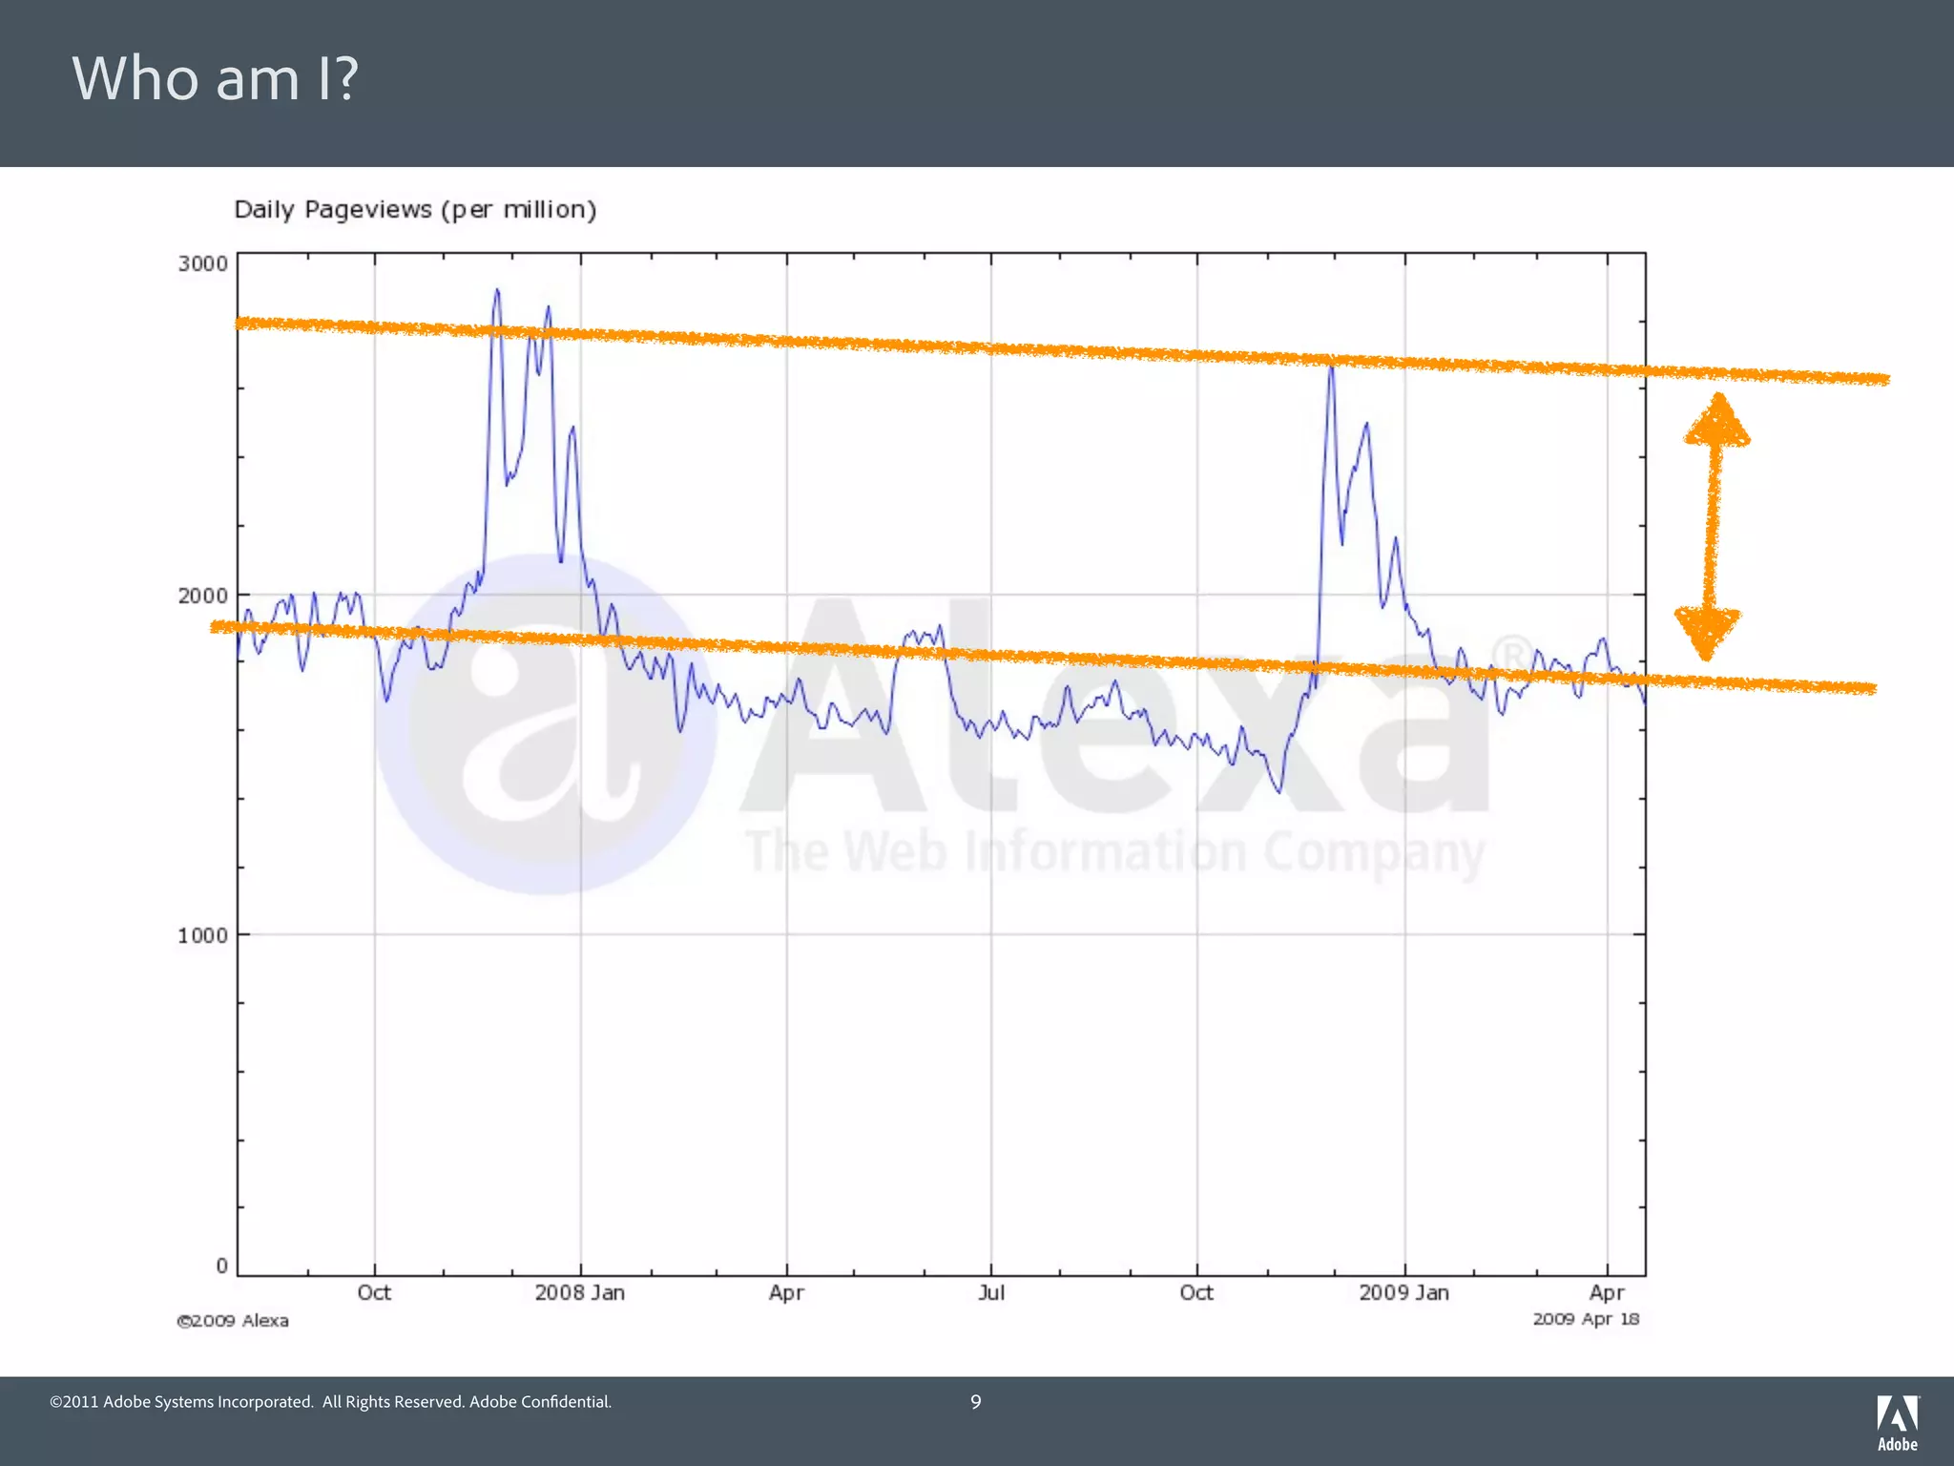Click 'The Web Information Company' watermark text

point(1114,852)
